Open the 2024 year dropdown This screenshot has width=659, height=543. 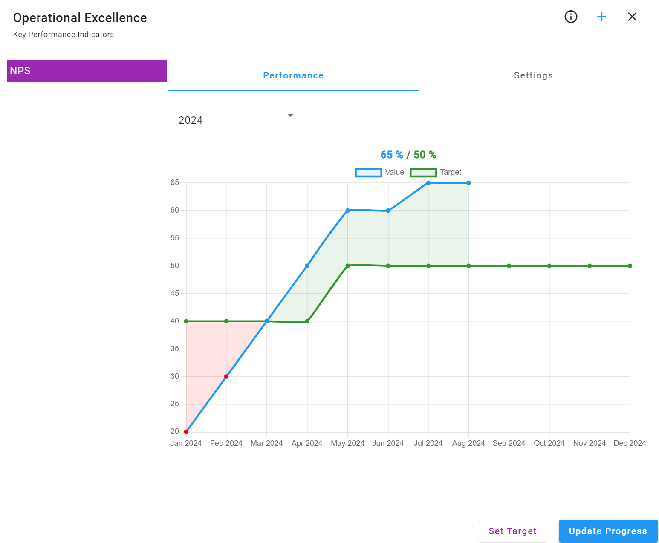[236, 120]
